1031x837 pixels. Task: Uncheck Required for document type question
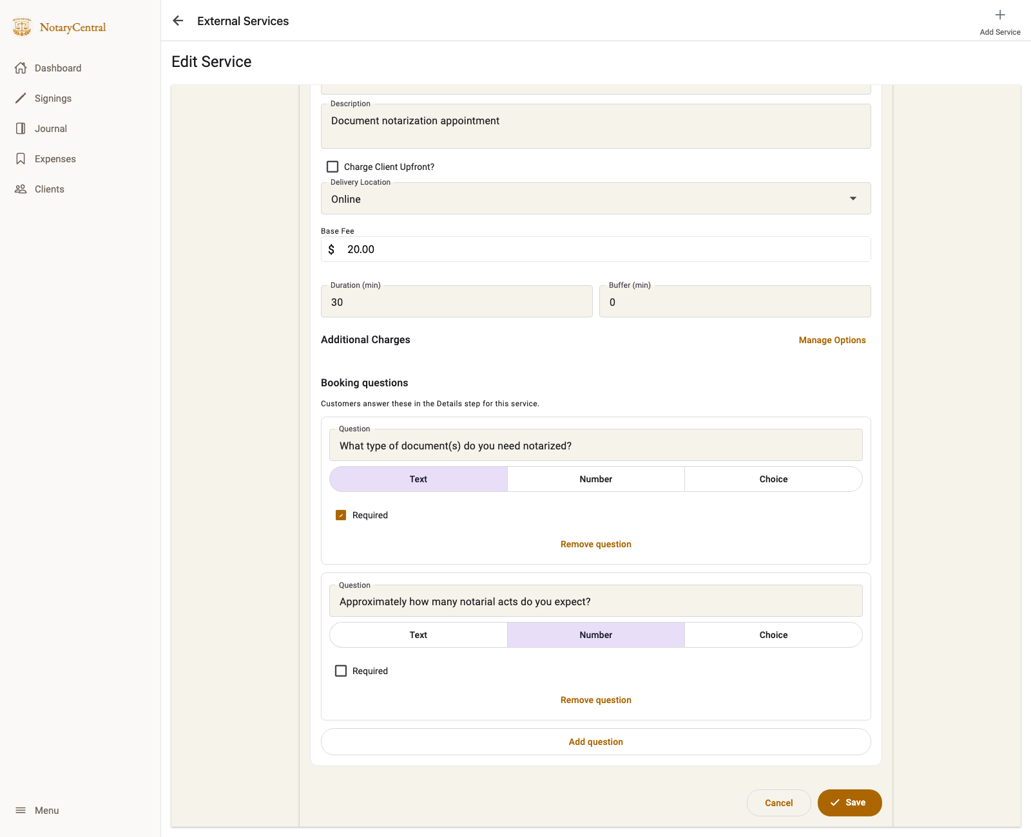click(341, 515)
